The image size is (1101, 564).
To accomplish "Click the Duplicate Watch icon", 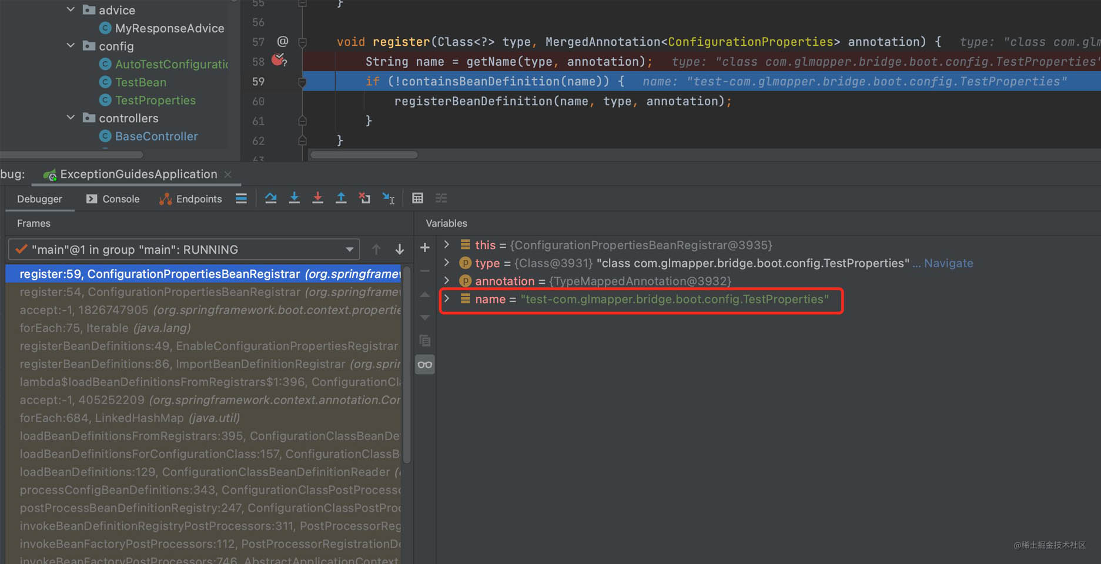I will [x=425, y=341].
